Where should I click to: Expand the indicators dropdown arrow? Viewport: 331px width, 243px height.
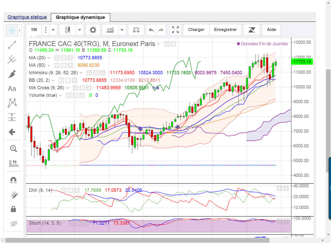point(122,30)
